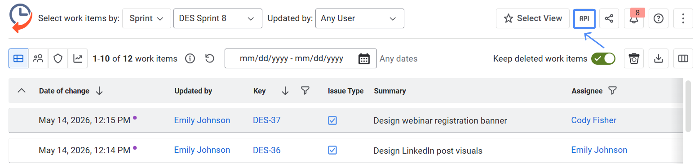The width and height of the screenshot is (699, 164).
Task: Click the deleted items trash icon
Action: click(634, 58)
